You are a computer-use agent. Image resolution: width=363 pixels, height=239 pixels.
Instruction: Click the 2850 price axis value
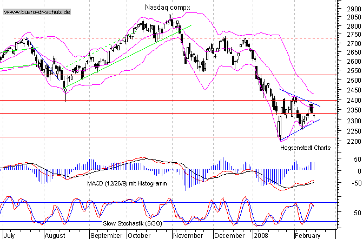(x=354, y=17)
